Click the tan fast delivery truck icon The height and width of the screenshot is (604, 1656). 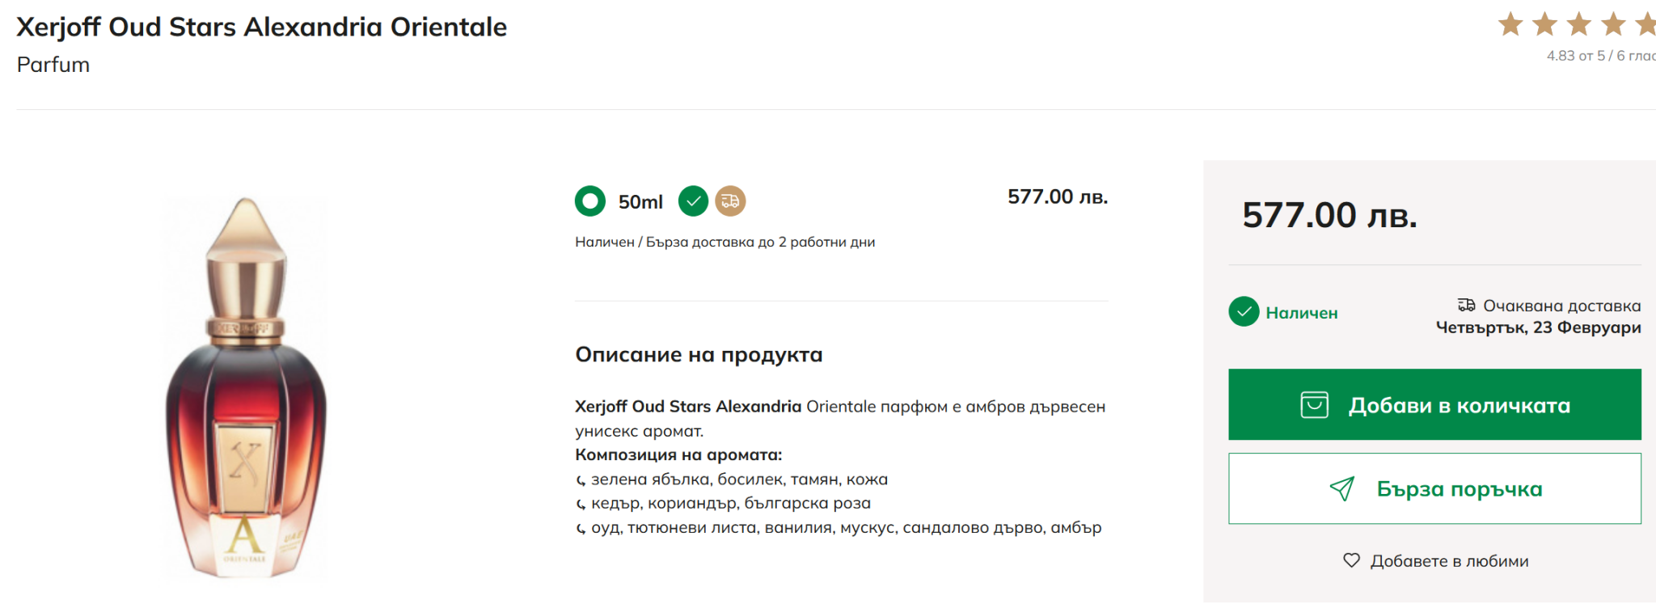[x=730, y=201]
